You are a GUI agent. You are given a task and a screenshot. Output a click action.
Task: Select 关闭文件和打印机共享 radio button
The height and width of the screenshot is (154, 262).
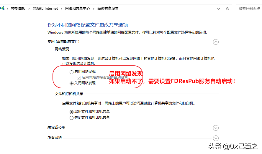[71, 118]
